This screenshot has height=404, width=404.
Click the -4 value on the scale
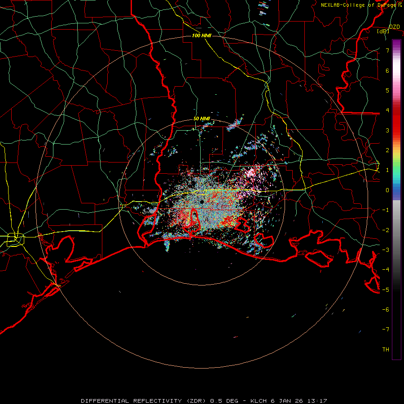(x=386, y=270)
